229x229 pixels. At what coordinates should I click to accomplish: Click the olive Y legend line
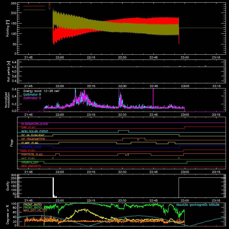tap(34, 10)
